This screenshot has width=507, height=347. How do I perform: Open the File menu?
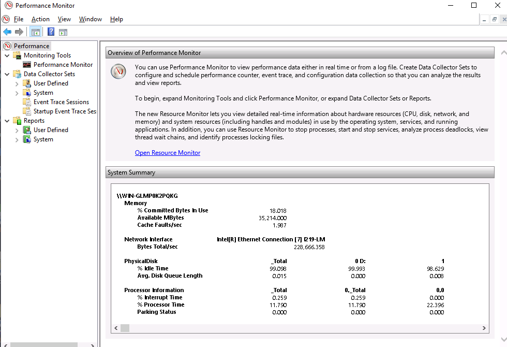[x=19, y=19]
